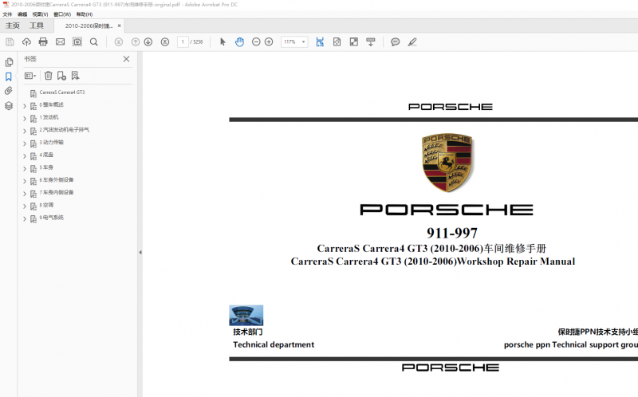Open the 视图(V) menu
This screenshot has height=397, width=638.
pos(40,14)
